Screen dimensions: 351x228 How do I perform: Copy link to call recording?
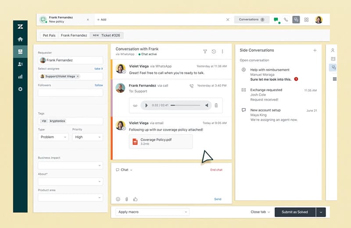coord(135,105)
